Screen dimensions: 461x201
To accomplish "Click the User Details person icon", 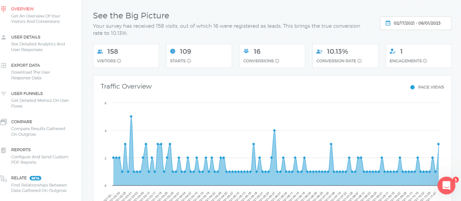I will pyautogui.click(x=4, y=37).
